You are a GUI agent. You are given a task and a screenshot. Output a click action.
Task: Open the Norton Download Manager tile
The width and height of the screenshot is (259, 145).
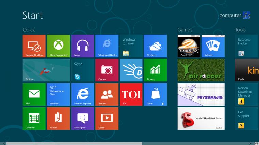pyautogui.click(x=247, y=94)
